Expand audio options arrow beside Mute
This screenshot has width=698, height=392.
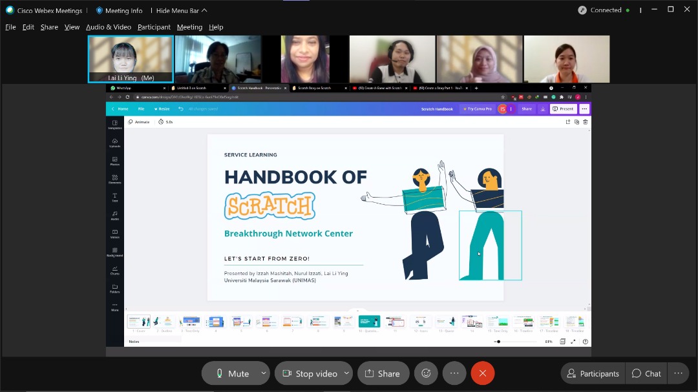tap(264, 373)
